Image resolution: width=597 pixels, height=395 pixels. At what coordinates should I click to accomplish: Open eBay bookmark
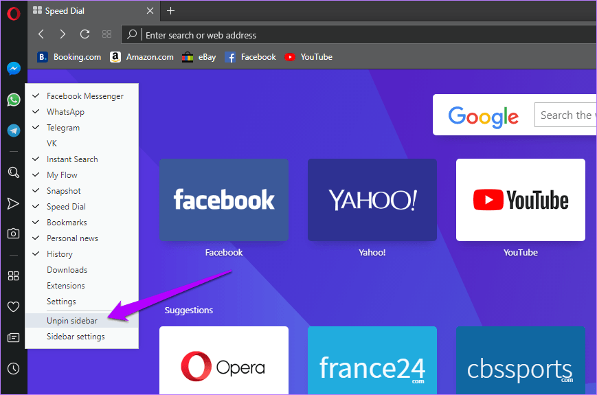point(199,57)
